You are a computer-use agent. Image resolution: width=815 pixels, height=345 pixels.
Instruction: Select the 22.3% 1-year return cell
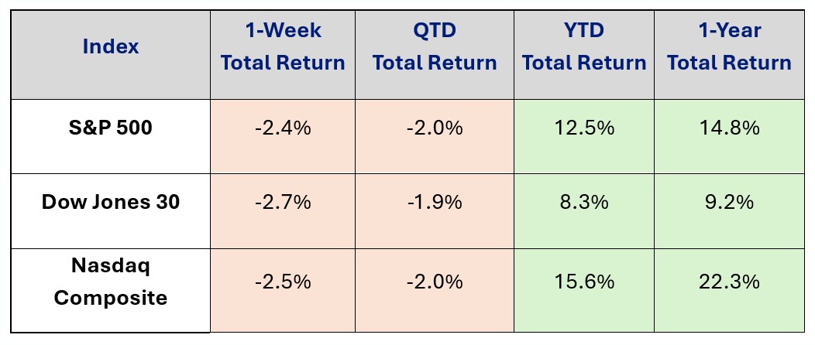click(729, 282)
